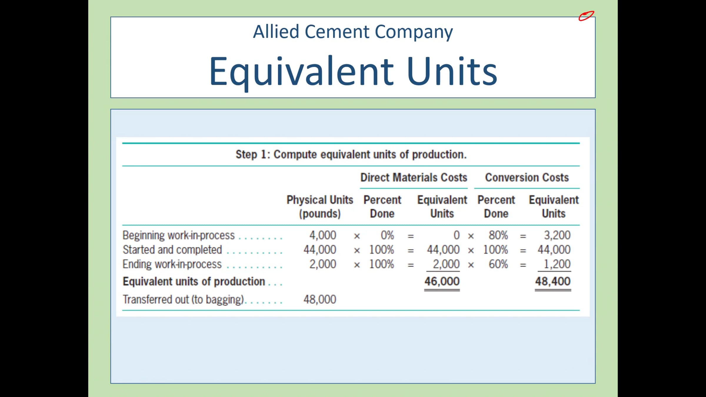Click the 60% conversion percent value
Viewport: 706px width, 397px height.
(x=498, y=264)
